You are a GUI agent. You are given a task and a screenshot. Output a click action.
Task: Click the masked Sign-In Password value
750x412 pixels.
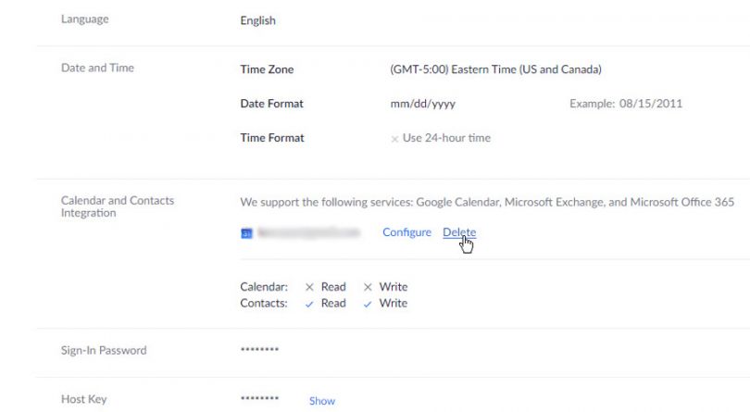(259, 350)
